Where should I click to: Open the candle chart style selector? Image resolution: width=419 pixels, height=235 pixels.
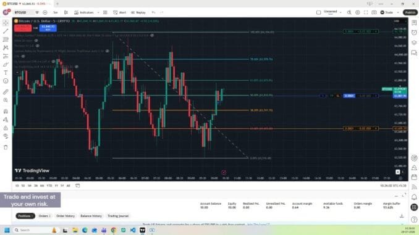66,12
